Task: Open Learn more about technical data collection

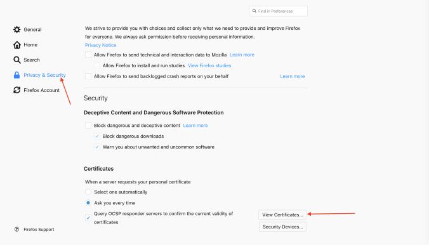Action: 242,55
